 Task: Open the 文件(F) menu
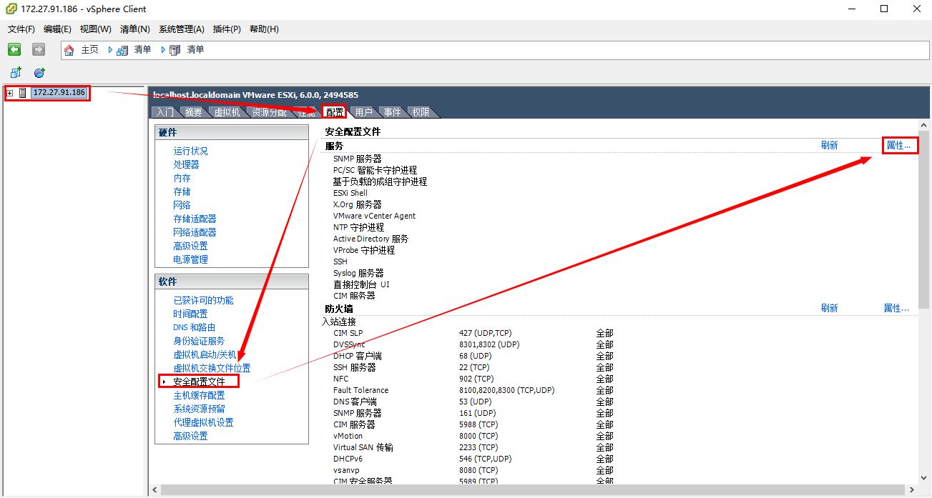[20, 29]
